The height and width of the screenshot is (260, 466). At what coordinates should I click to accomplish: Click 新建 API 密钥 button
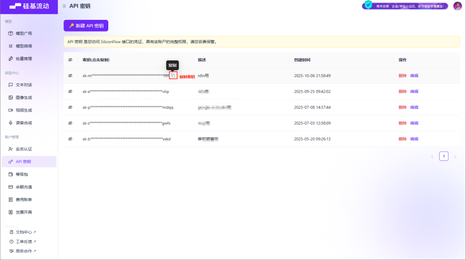click(x=86, y=26)
